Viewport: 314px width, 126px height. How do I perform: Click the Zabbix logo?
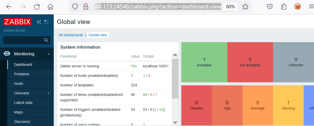[x=17, y=22]
